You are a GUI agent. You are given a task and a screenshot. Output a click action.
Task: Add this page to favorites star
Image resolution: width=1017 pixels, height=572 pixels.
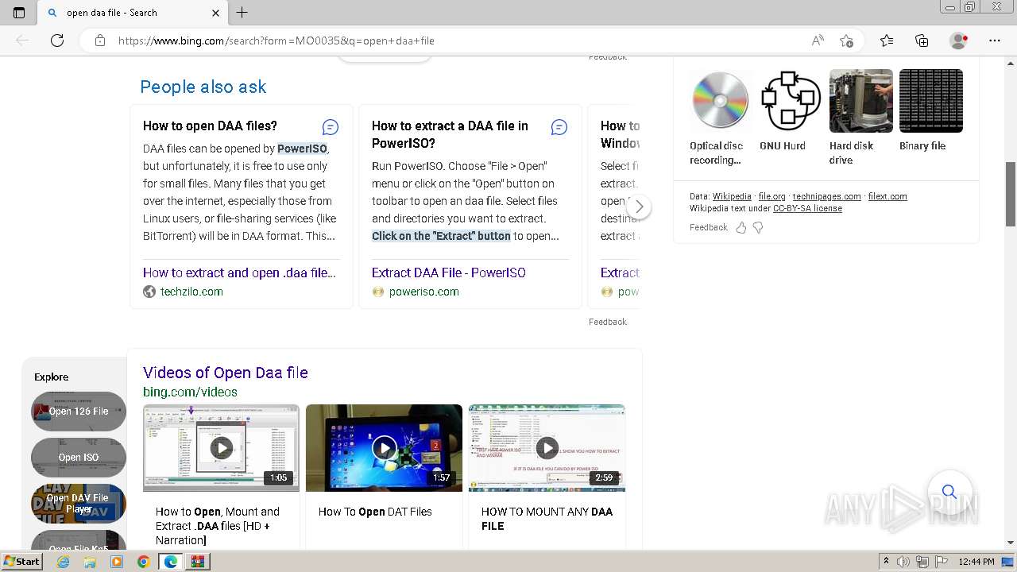click(846, 41)
